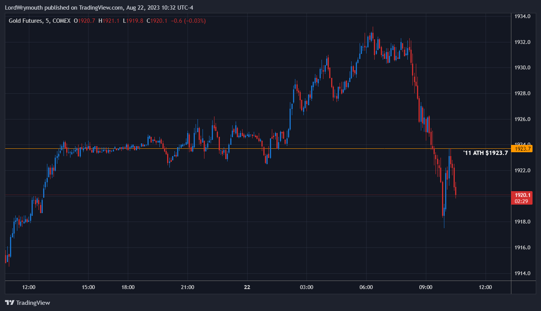Click the 1934.0 price axis label

click(523, 16)
